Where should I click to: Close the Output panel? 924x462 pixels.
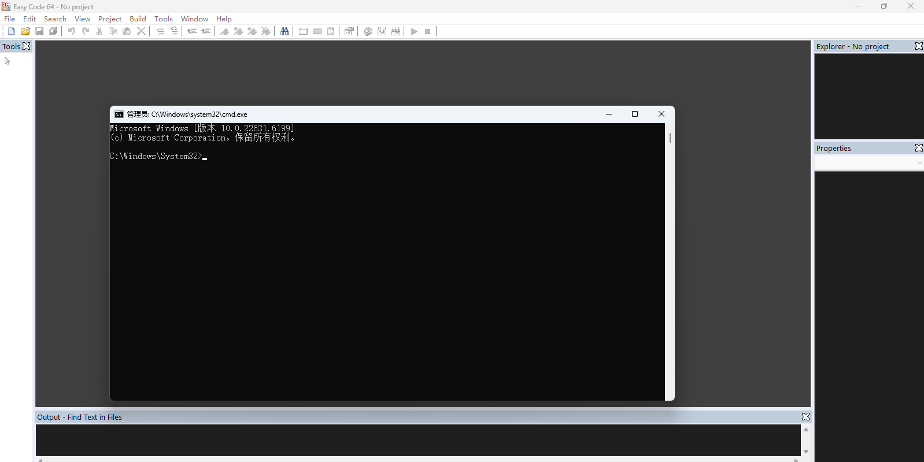point(805,417)
